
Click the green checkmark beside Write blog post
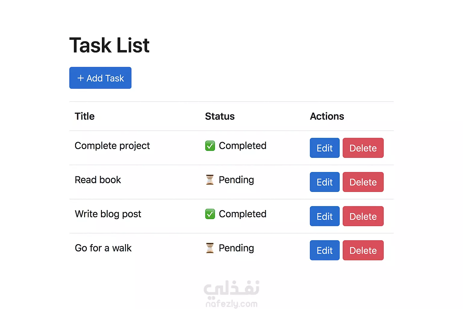210,214
